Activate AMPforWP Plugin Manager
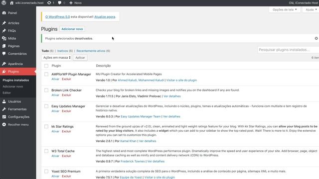Viewport: 319px width, 179px height. pyautogui.click(x=55, y=79)
